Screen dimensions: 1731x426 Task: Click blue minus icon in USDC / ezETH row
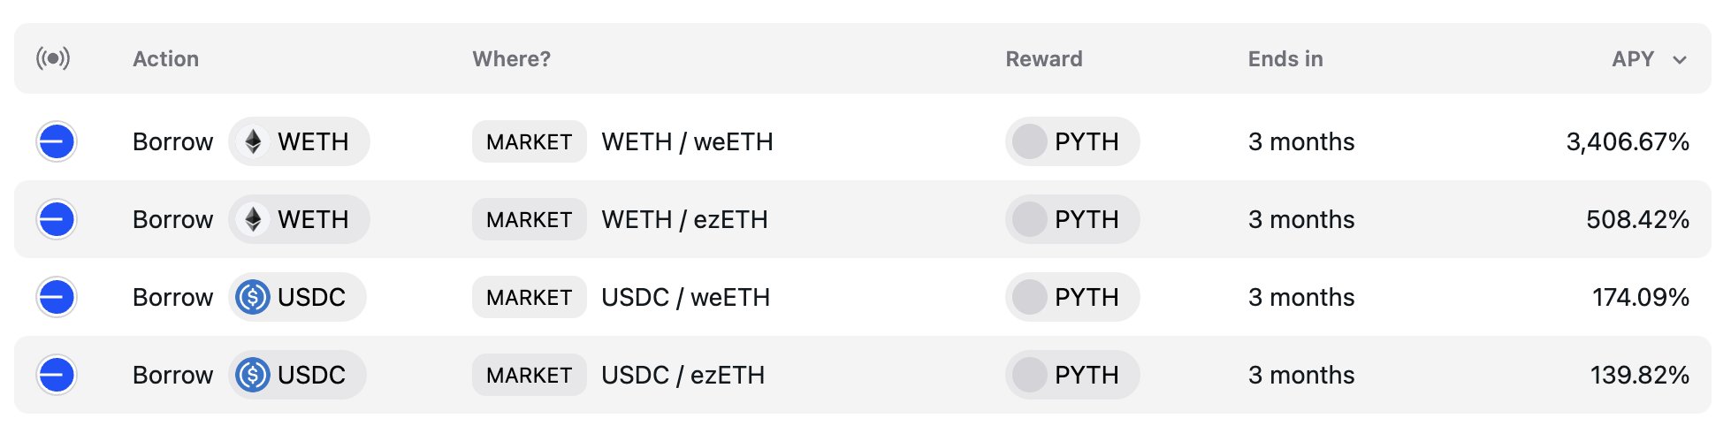coord(57,375)
